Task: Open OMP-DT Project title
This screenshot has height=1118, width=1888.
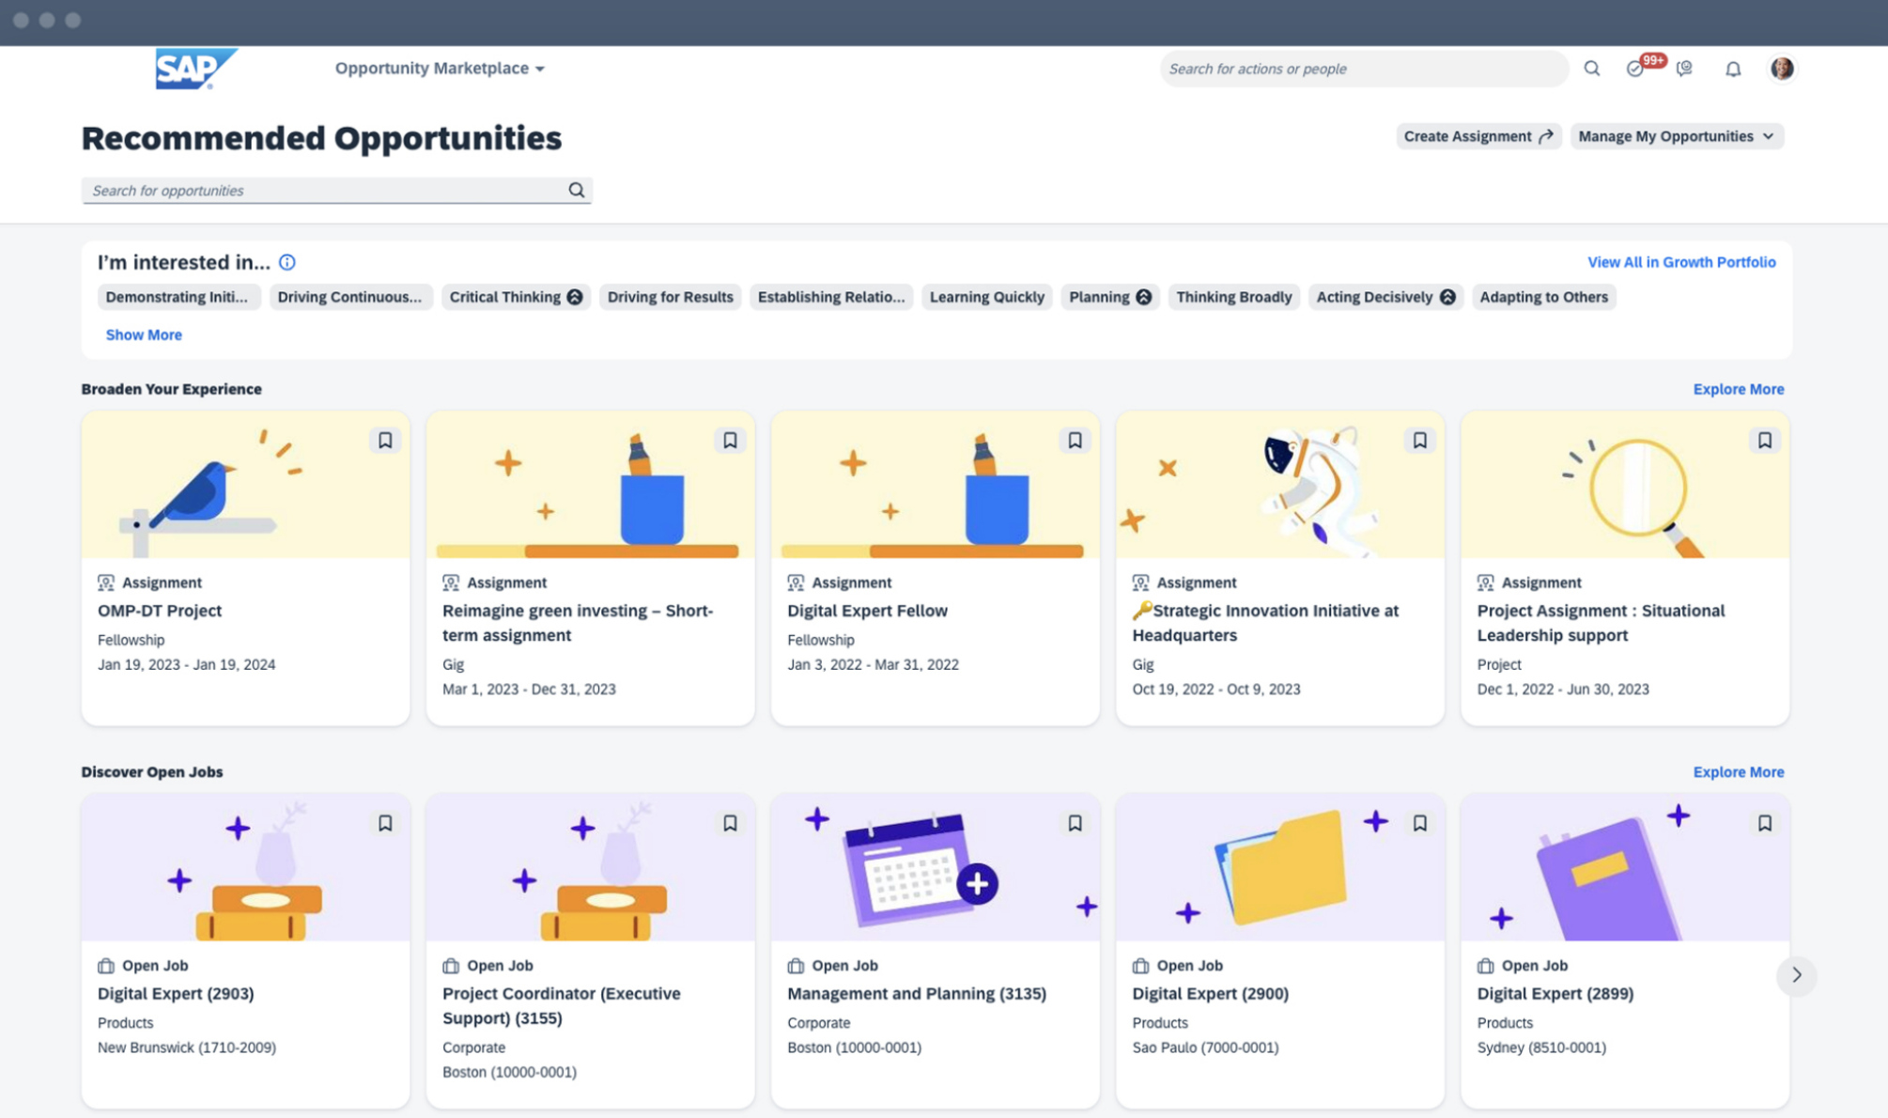Action: click(x=160, y=611)
